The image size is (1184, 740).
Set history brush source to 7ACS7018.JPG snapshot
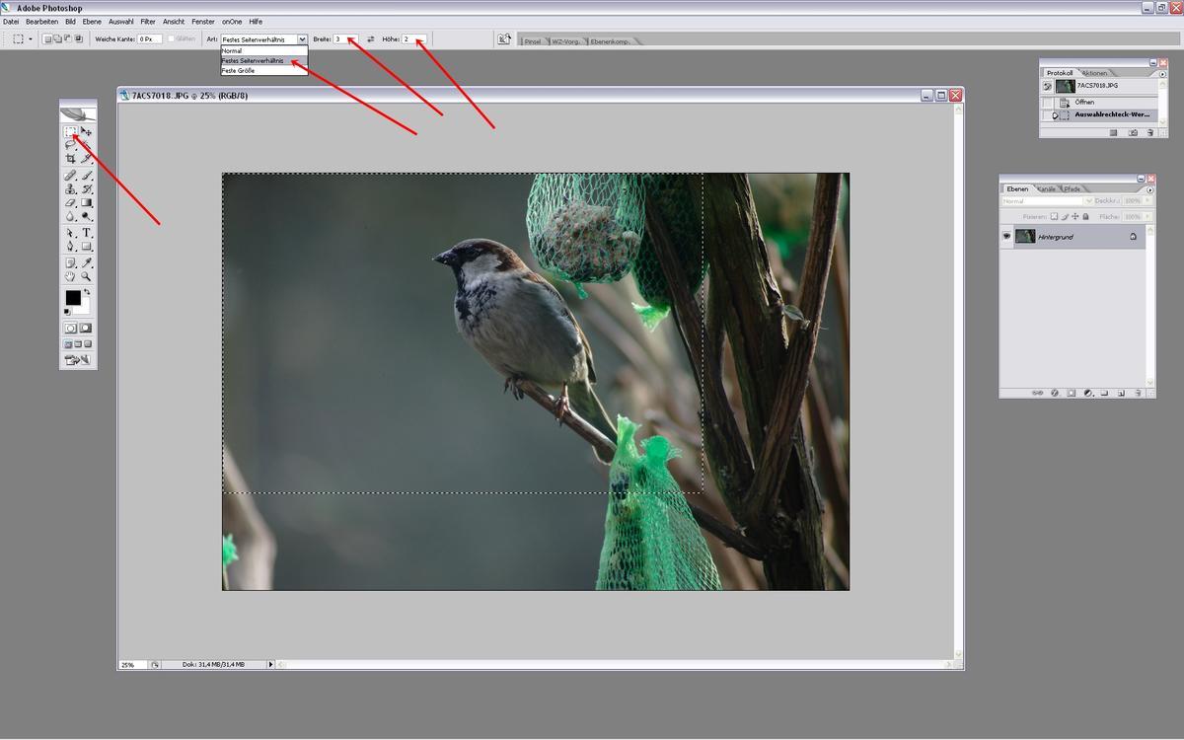pos(1048,87)
